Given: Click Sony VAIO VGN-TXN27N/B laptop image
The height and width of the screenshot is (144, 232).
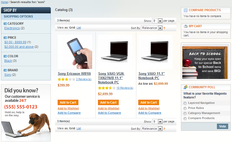Looking at the screenshot, I should coord(115,52).
